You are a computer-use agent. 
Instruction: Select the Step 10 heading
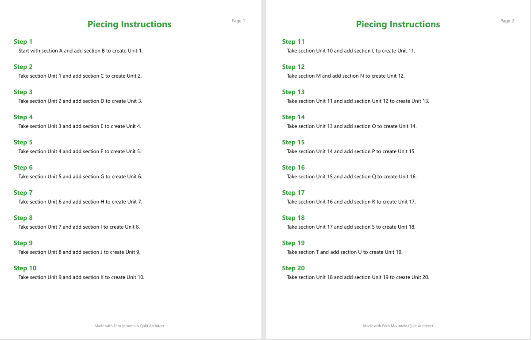[25, 268]
